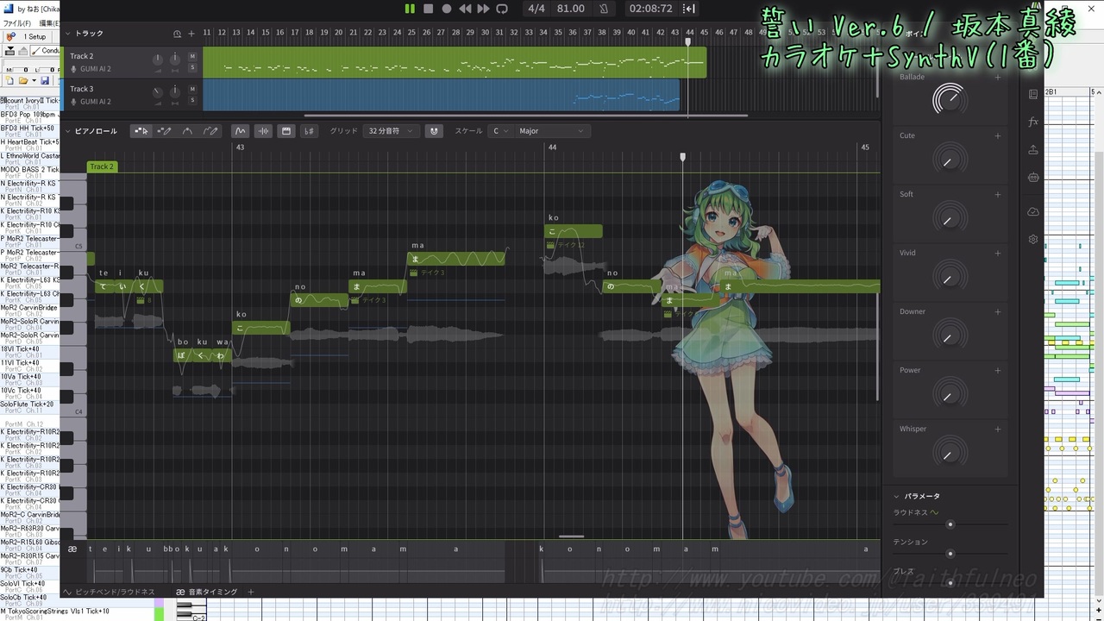The image size is (1104, 621).
Task: Open the export/render side panel icon
Action: point(1033,150)
